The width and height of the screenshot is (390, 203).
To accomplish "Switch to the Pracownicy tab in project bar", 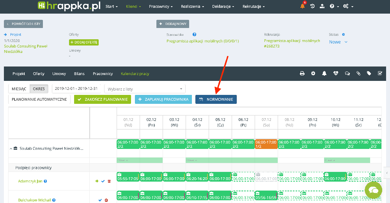I will pyautogui.click(x=103, y=74).
